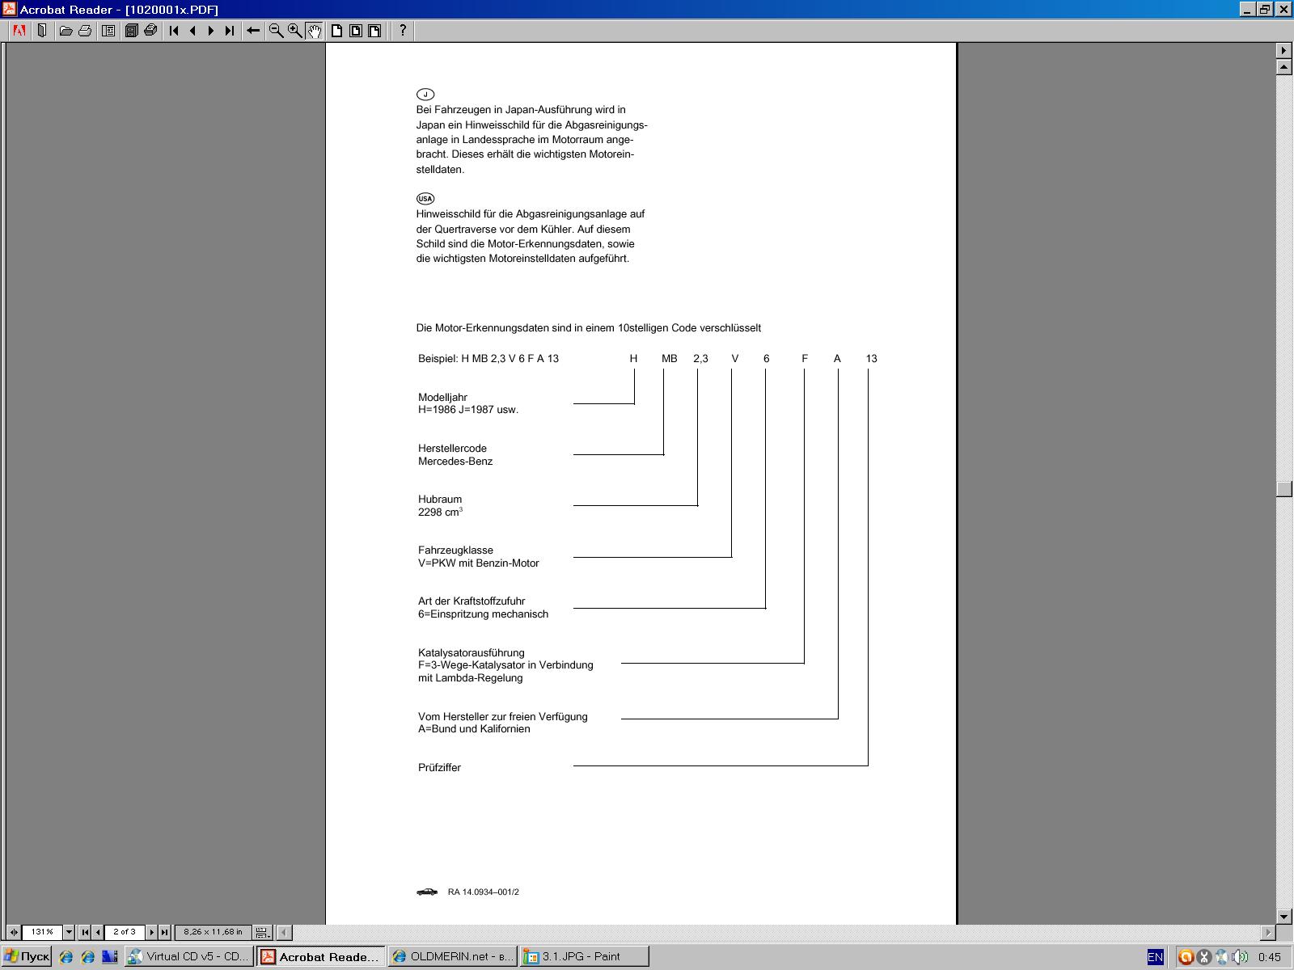
Task: Click 'RA 14.0934–001/2' footer text
Action: (484, 892)
